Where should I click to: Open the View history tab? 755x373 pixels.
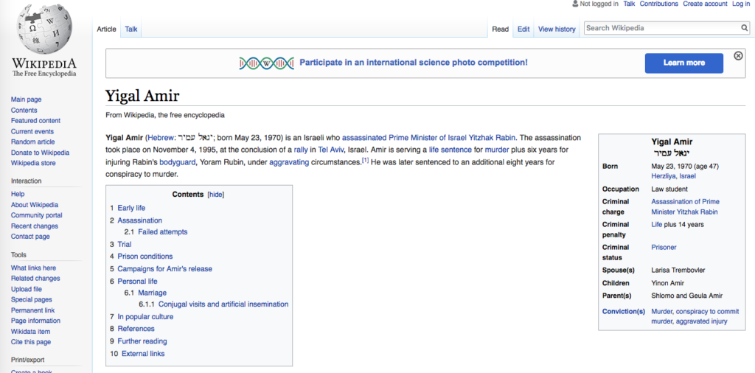(557, 29)
